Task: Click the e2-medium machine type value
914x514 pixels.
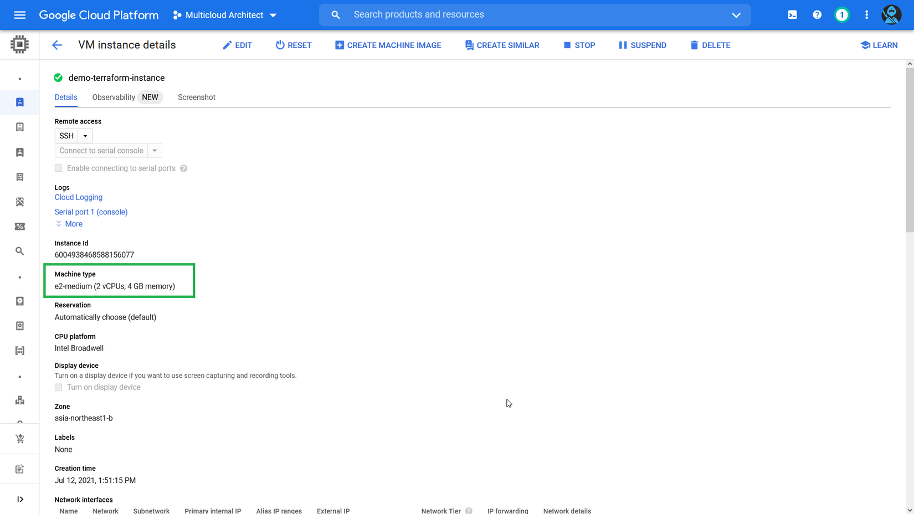Action: point(115,286)
